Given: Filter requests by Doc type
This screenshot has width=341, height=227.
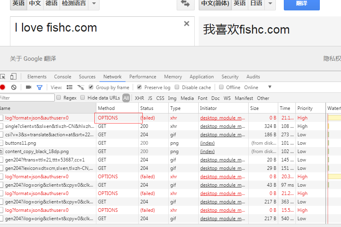Looking at the screenshot, I should [x=215, y=98].
